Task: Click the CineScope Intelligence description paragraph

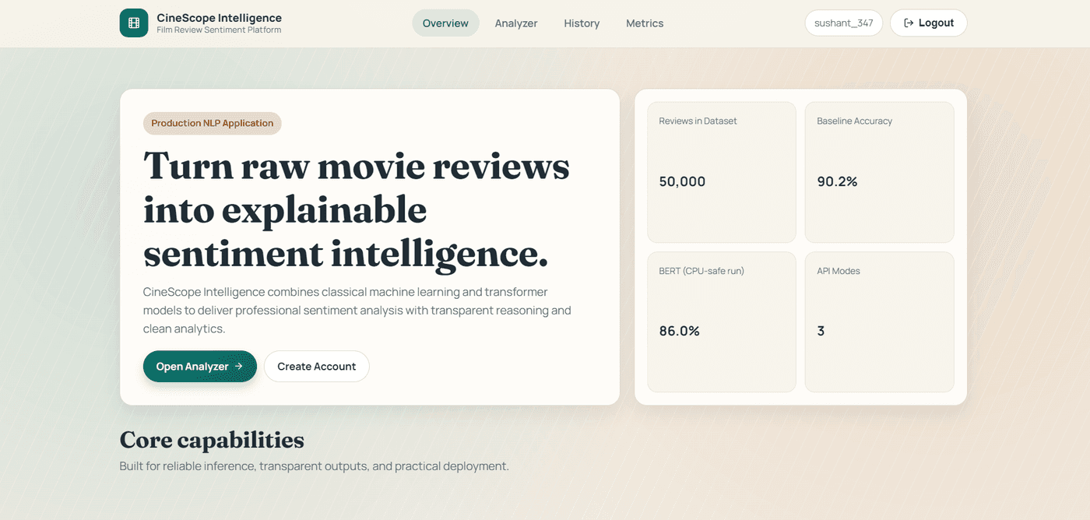Action: pyautogui.click(x=357, y=311)
